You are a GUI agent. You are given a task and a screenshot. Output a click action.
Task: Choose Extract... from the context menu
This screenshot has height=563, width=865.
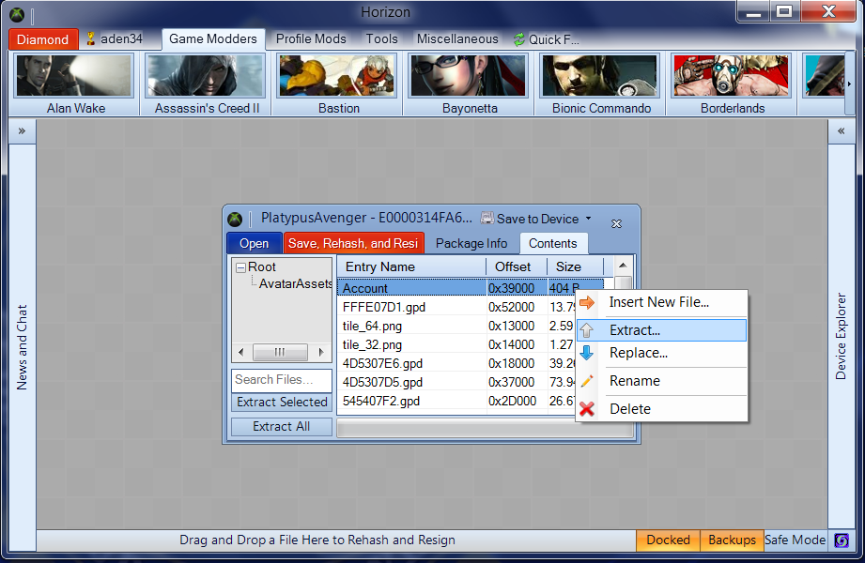pyautogui.click(x=635, y=330)
